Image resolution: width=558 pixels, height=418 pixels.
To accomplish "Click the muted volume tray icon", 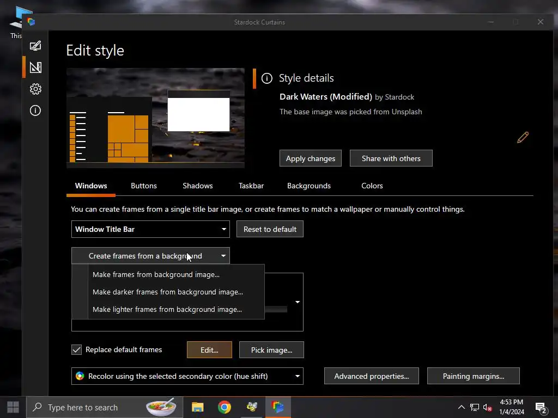I will click(488, 408).
